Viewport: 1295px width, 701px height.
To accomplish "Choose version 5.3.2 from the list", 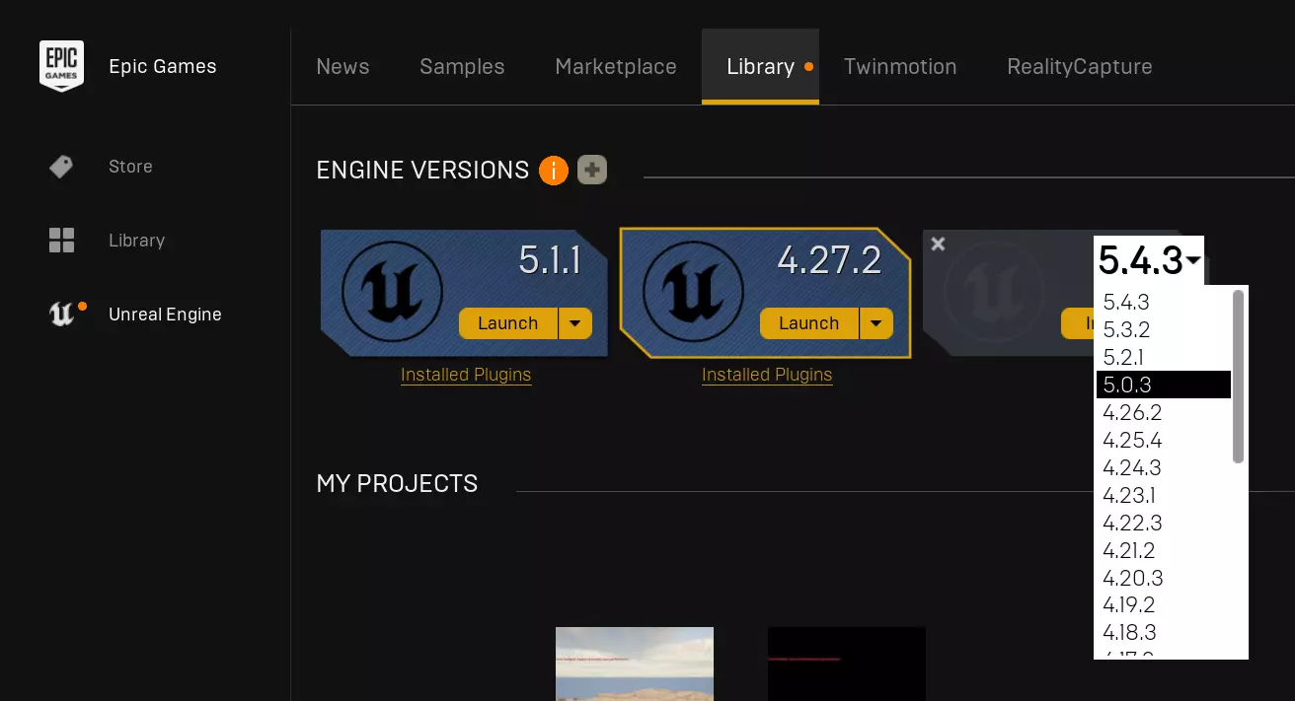I will point(1164,329).
